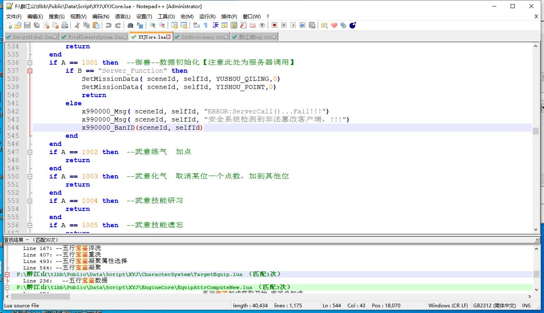
Task: Open the Replace dialog from the toolbar
Action: [140, 25]
